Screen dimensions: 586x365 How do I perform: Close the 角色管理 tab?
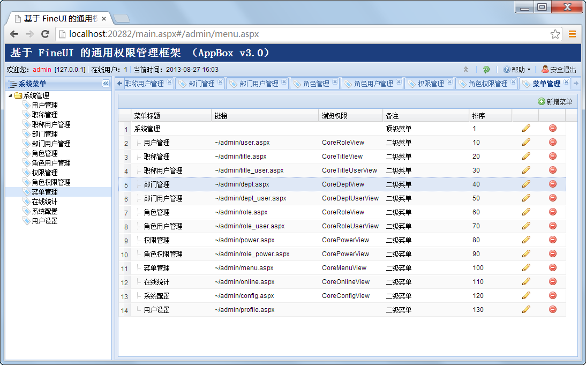pyautogui.click(x=335, y=82)
